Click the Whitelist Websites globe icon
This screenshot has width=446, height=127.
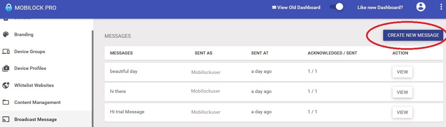click(6, 85)
